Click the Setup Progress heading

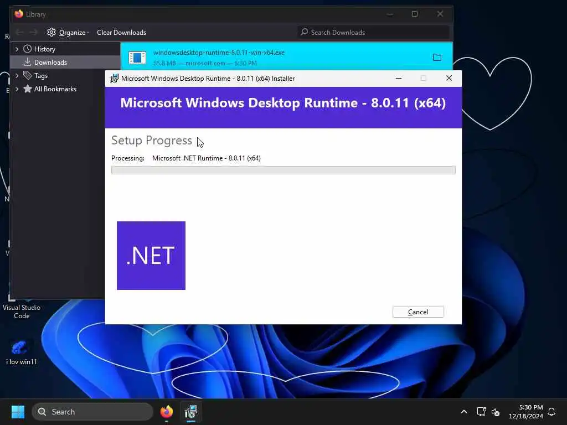point(152,140)
